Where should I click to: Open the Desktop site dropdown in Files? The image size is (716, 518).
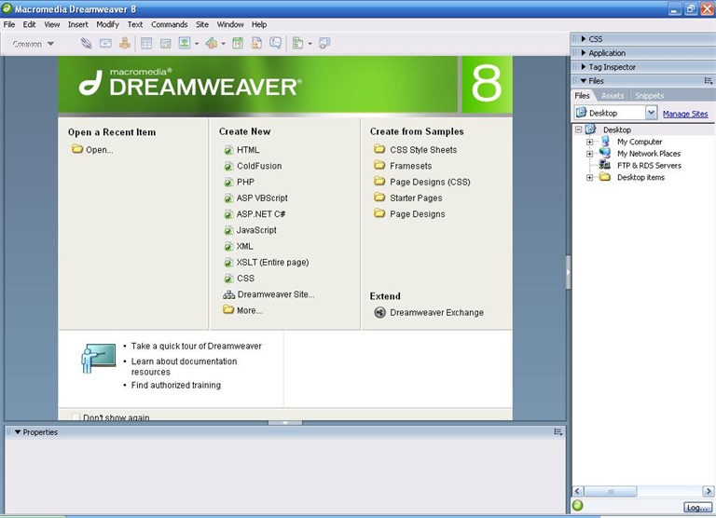click(x=651, y=113)
